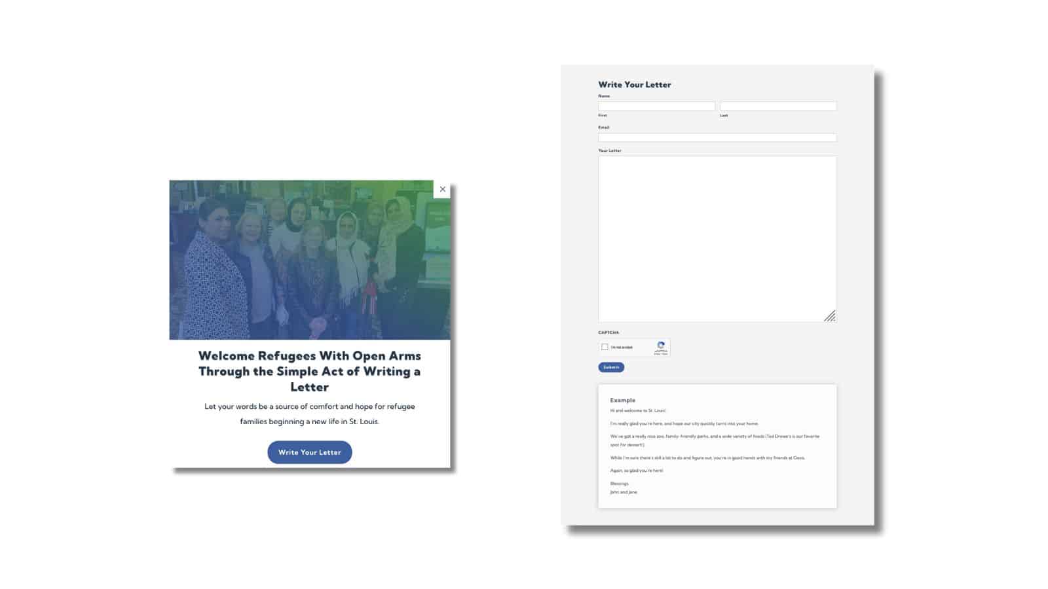Select the Email input field

[717, 138]
